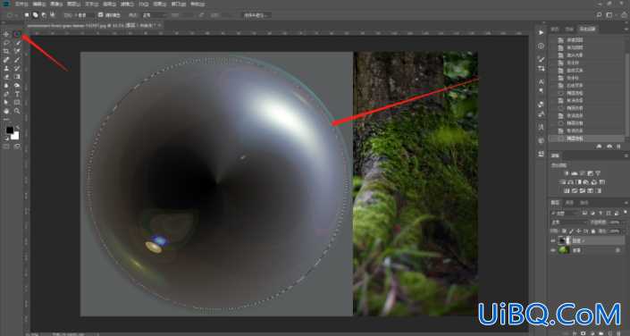The image size is (630, 336).
Task: Select the Pen tool
Action: (6, 94)
